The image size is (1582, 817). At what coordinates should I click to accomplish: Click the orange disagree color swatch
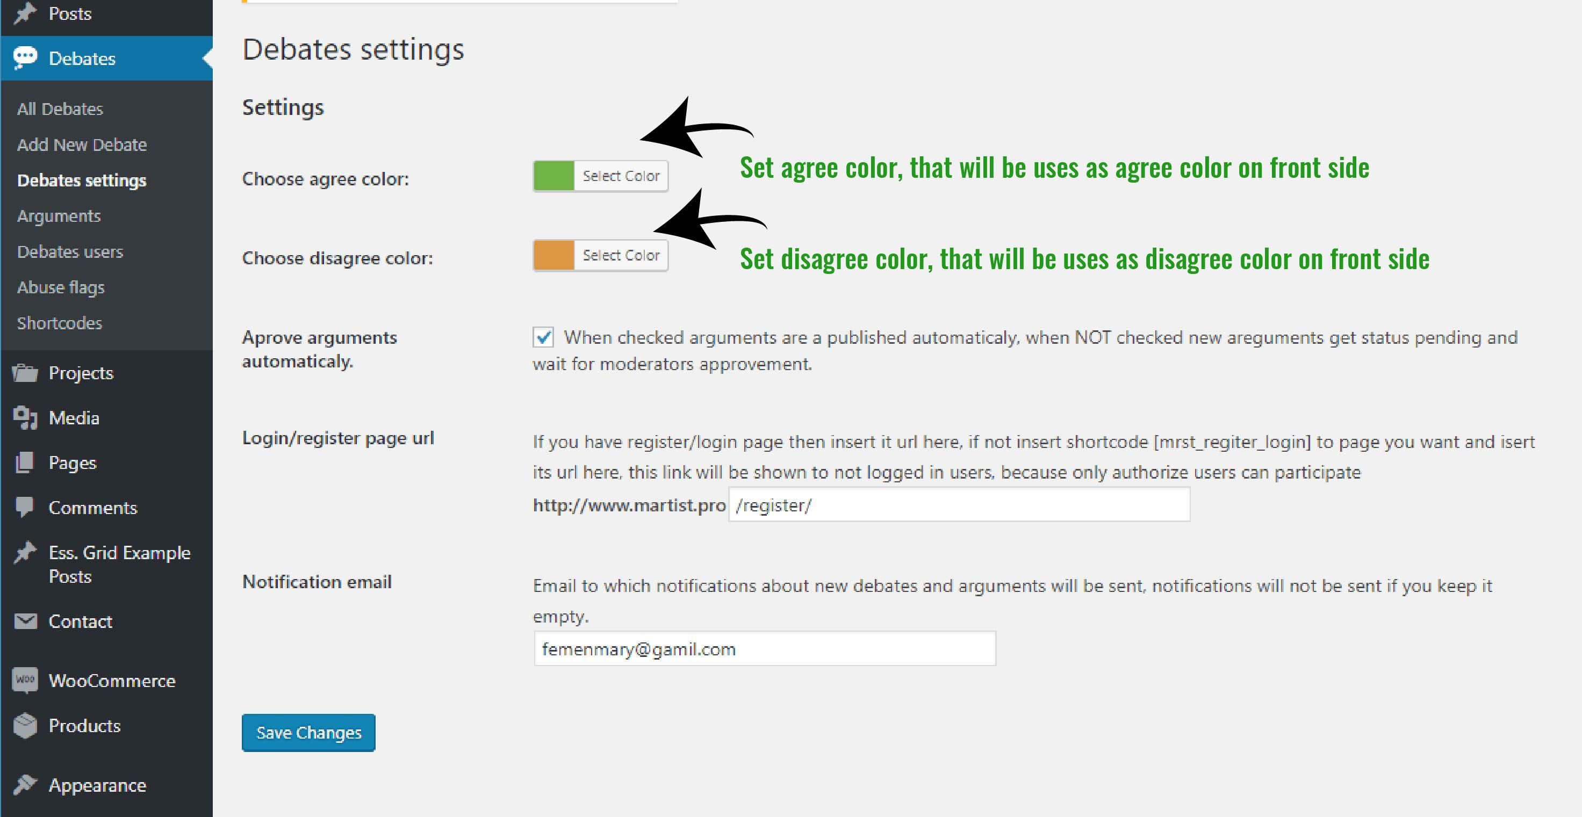click(x=553, y=255)
